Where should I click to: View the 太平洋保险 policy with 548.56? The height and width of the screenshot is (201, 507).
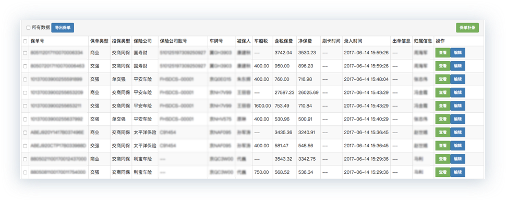(443, 146)
